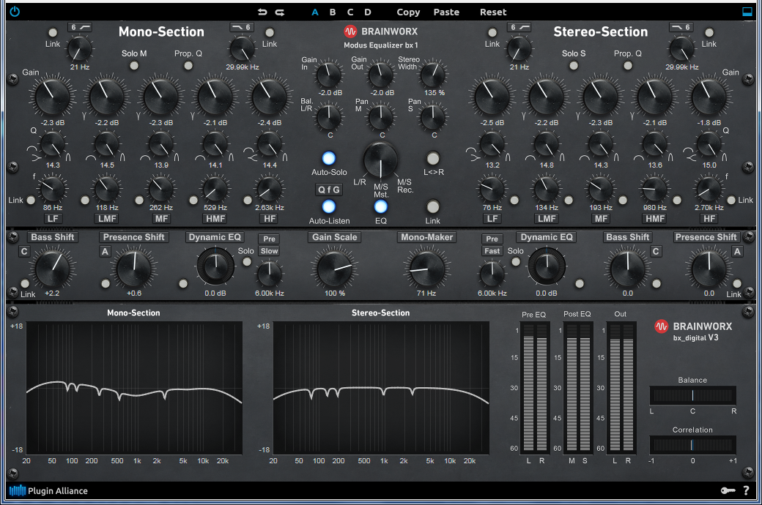Image resolution: width=762 pixels, height=505 pixels.
Task: Switch the Stereo-Section low-pass slope button
Action: (x=681, y=27)
